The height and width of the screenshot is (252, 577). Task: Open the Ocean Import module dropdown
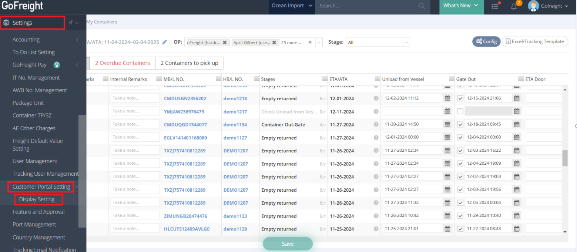pyautogui.click(x=292, y=6)
